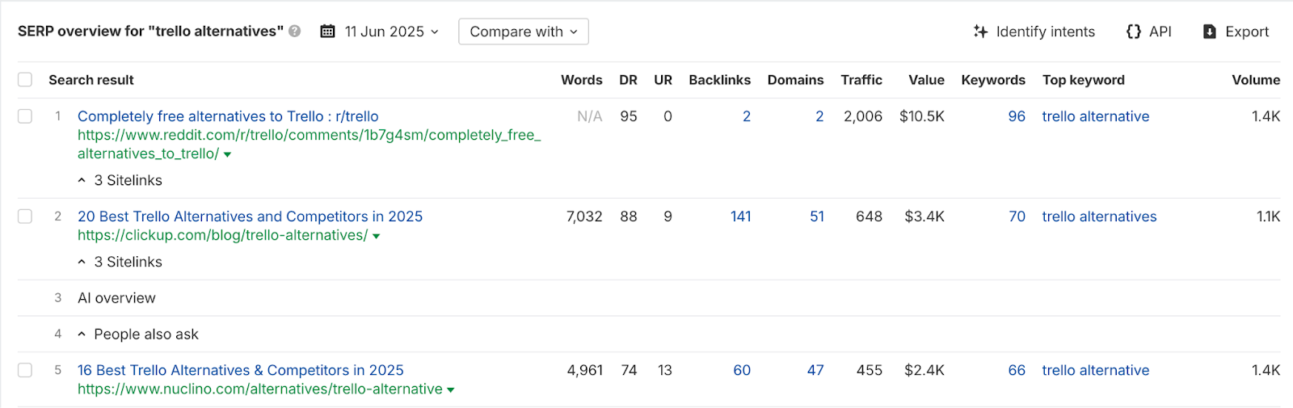The height and width of the screenshot is (408, 1293).
Task: Open the clickup.com blog URL link
Action: click(222, 235)
